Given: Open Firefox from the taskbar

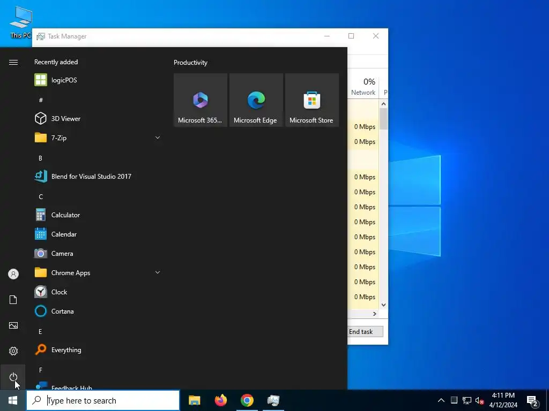Looking at the screenshot, I should (x=220, y=400).
